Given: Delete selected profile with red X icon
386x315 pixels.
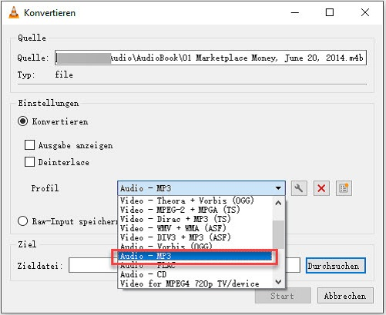Looking at the screenshot, I should point(321,188).
